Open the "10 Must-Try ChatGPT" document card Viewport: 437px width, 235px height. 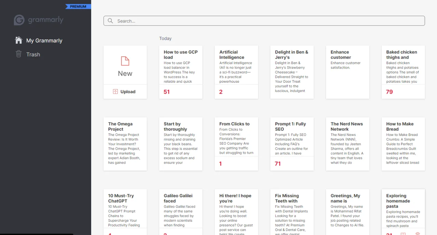(x=125, y=212)
